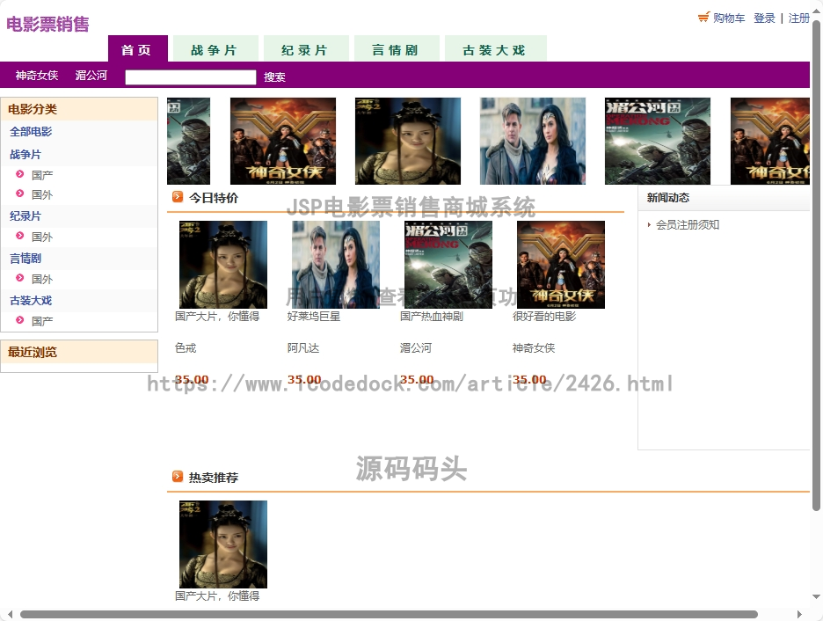Image resolution: width=823 pixels, height=621 pixels.
Task: Click the red bullet next to 国产 under 战争片
Action: pyautogui.click(x=20, y=174)
